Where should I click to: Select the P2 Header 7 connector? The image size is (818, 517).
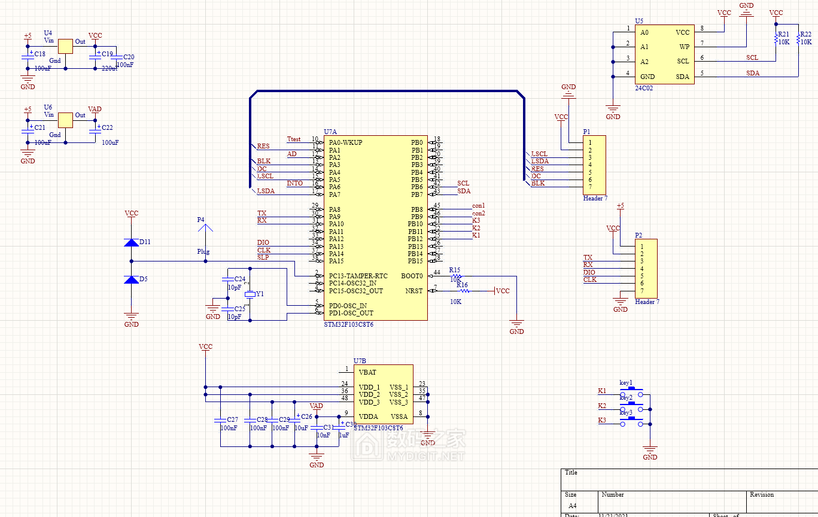pos(646,268)
